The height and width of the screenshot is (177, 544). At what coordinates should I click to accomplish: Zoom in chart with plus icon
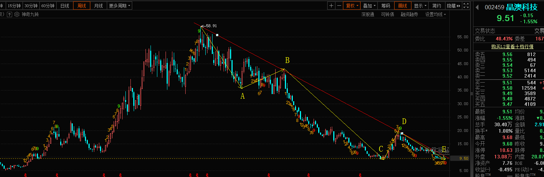tap(331, 6)
